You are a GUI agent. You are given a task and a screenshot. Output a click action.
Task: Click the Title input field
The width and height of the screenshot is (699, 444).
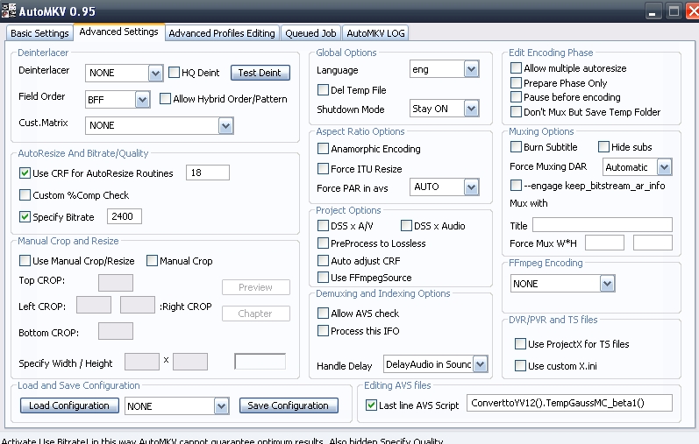tap(603, 225)
